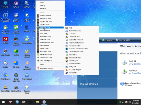This screenshot has height=105, width=141.
Task: Expand the Backup Tools submenu
Action: pyautogui.click(x=50, y=31)
